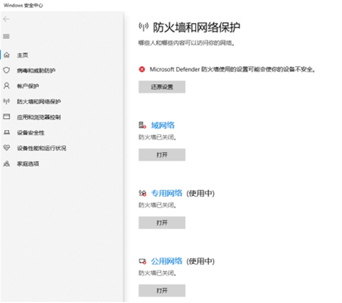Viewport: 342px width, 303px height.
Task: Click the red error icon by Microsoft Defender warning
Action: tap(142, 69)
